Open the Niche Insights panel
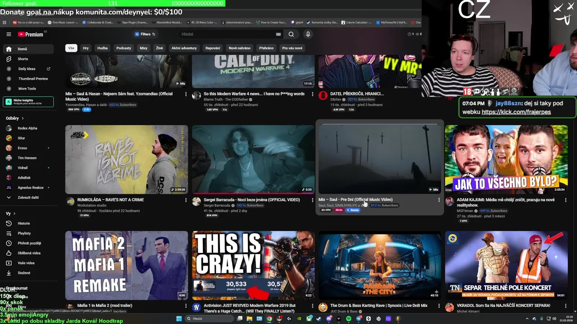Image resolution: width=577 pixels, height=324 pixels. pyautogui.click(x=28, y=102)
